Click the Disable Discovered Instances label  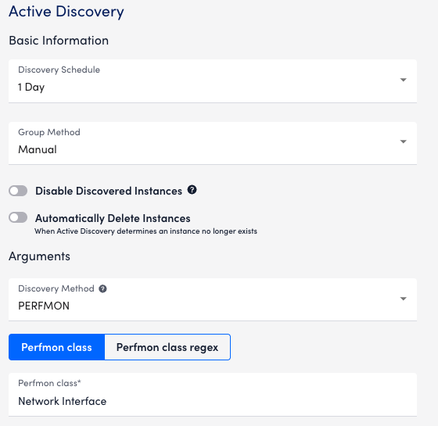click(x=109, y=191)
